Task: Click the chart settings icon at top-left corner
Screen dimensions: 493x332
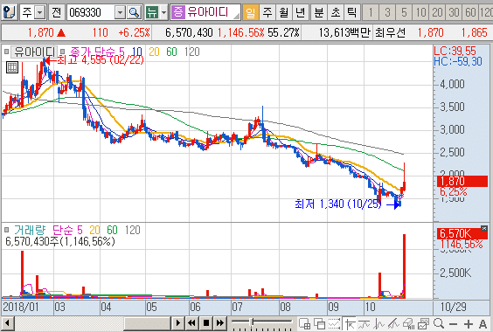Action: [x=9, y=12]
